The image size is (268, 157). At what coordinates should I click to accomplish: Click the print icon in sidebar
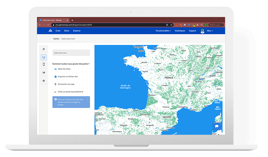click(x=44, y=80)
